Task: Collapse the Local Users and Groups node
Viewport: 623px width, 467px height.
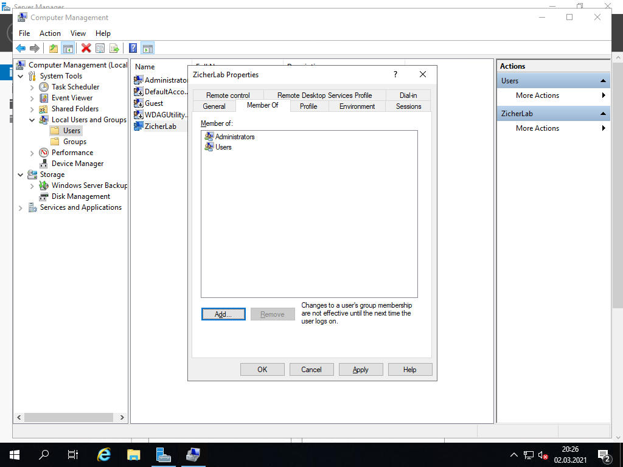Action: pos(32,120)
